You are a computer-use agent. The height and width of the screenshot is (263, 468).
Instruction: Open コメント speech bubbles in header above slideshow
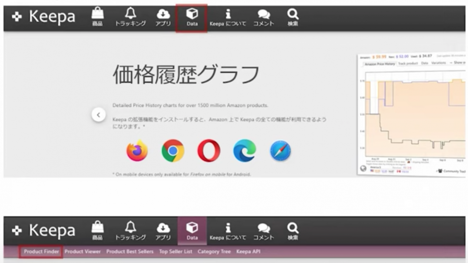pos(264,18)
